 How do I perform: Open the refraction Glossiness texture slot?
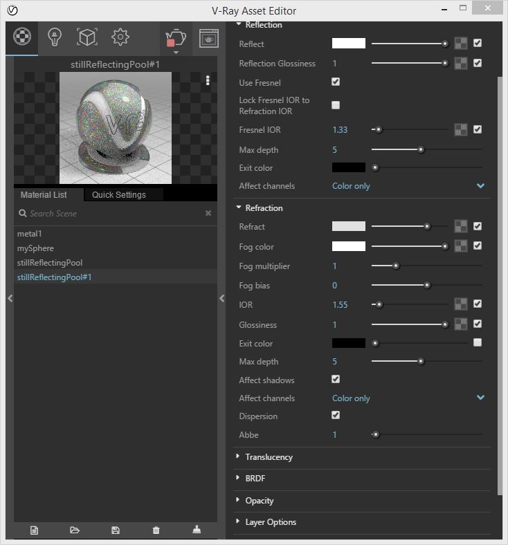point(461,324)
